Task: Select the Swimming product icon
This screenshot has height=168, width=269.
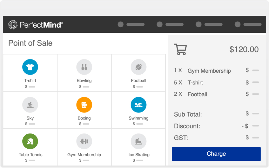Action: pos(138,105)
